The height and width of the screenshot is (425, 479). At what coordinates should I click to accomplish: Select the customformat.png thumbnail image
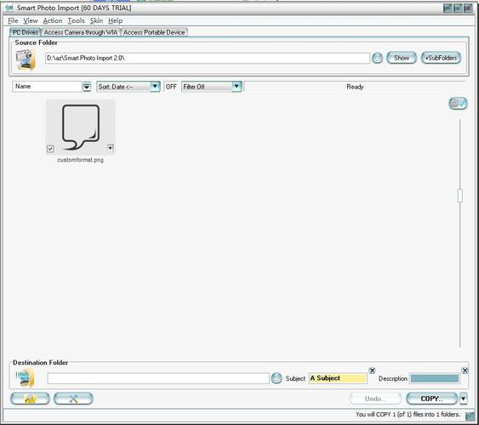click(x=81, y=127)
